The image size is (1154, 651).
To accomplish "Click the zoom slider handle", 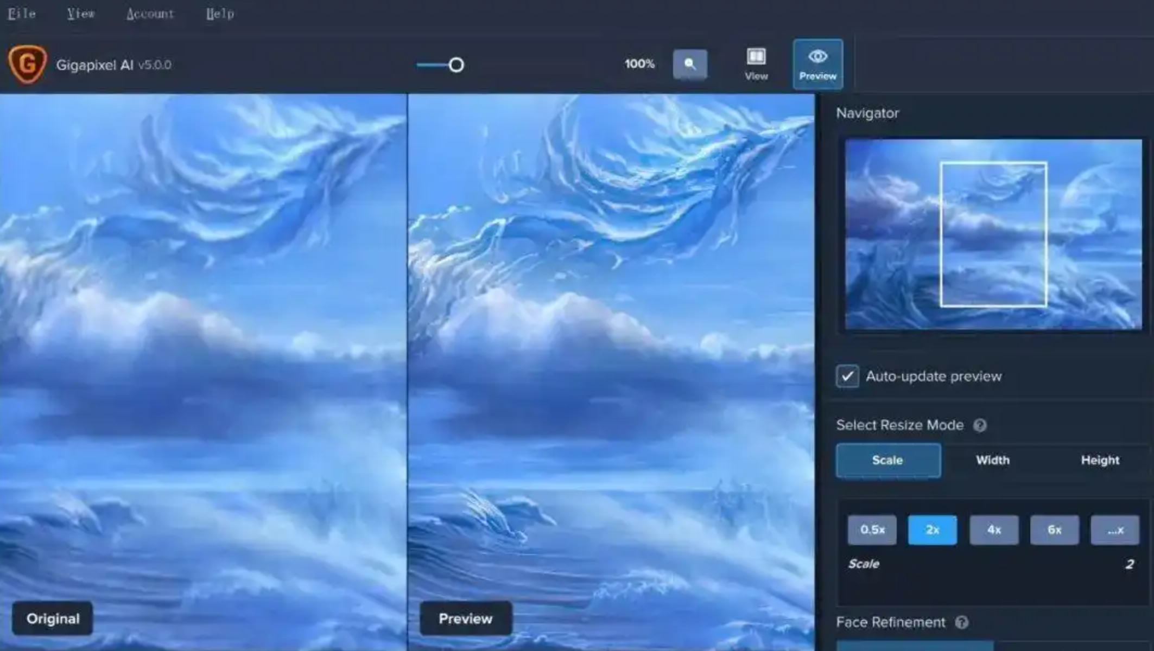I will (456, 65).
